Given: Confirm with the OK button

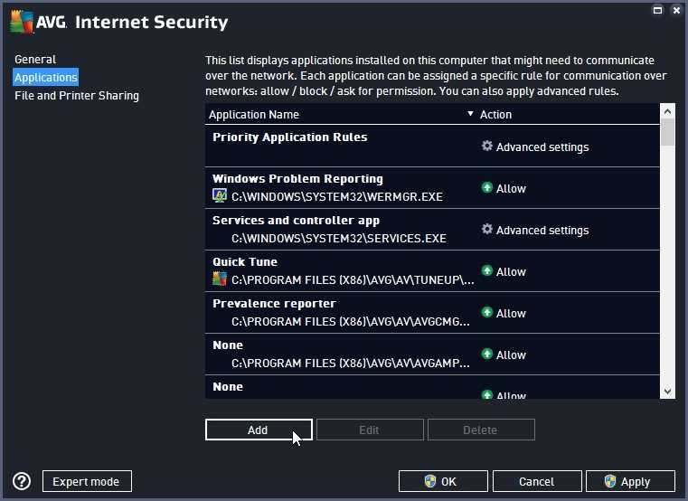Looking at the screenshot, I should click(442, 481).
